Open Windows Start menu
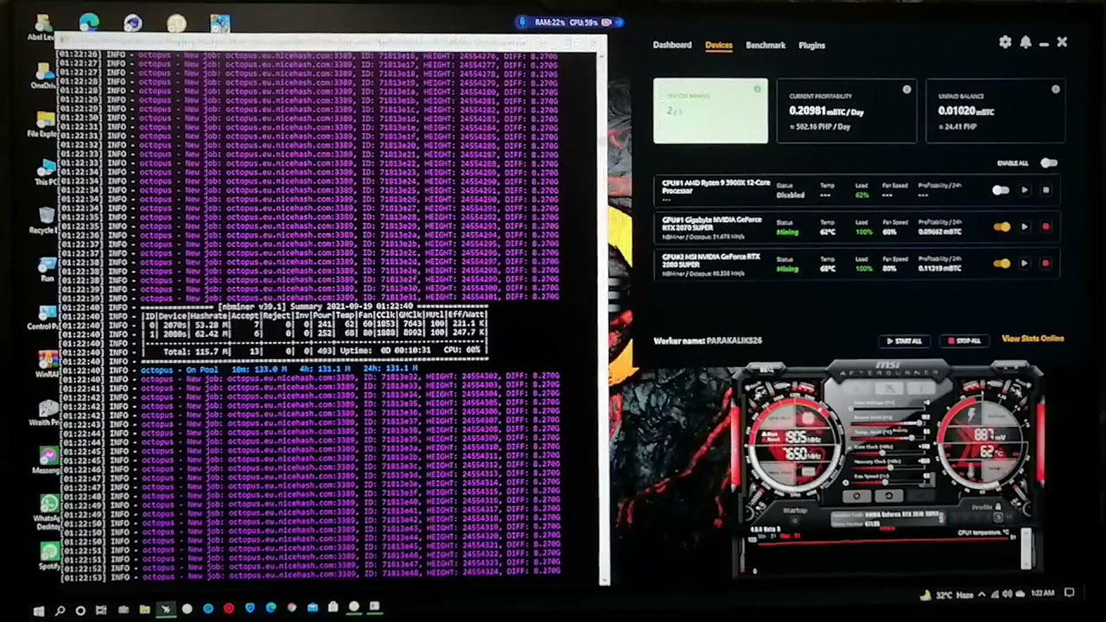The image size is (1106, 622). click(38, 610)
